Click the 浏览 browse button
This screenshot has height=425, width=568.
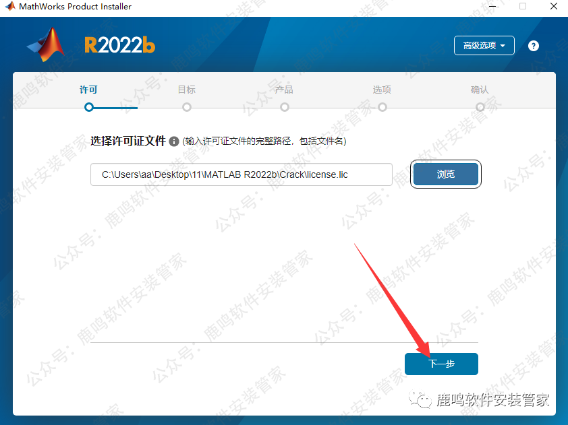click(x=445, y=174)
